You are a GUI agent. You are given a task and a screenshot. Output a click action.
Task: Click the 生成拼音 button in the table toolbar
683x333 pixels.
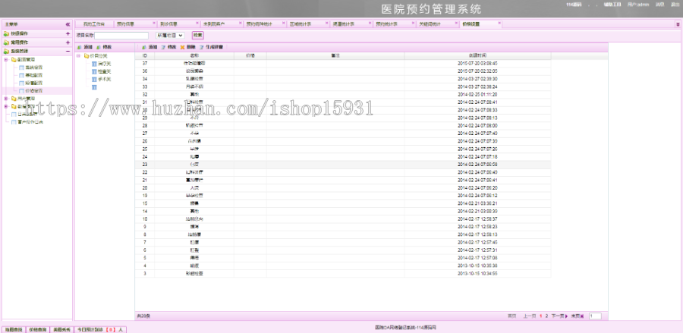(211, 46)
